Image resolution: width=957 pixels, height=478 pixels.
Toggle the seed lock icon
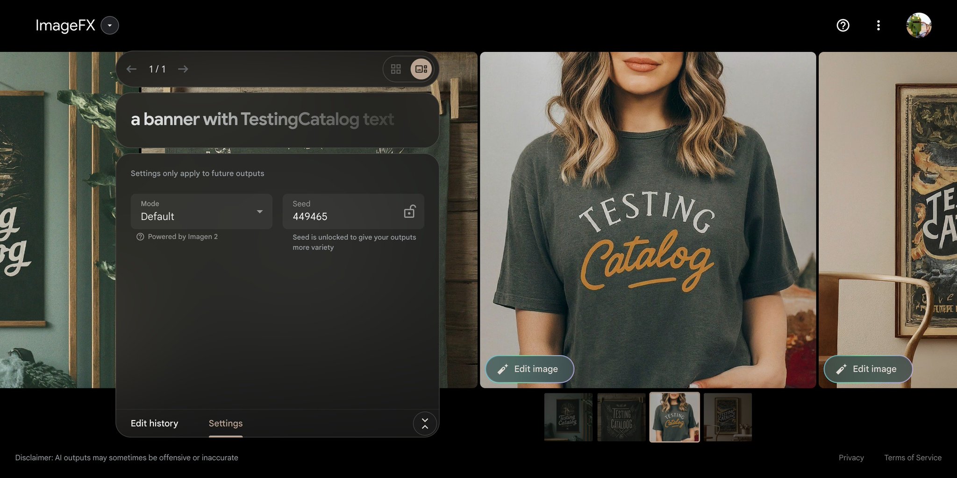pos(409,212)
